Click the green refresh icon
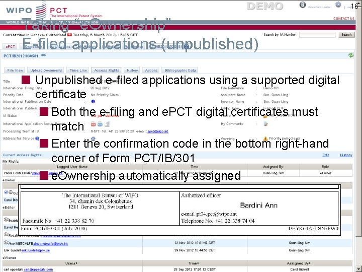The width and height of the screenshot is (362, 272). pyautogui.click(x=351, y=55)
